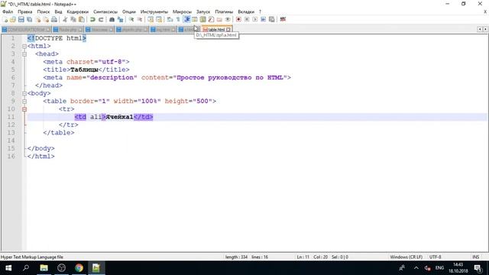Toggle show all characters (pilcrow icon)
Image resolution: width=489 pixels, height=275 pixels.
click(x=178, y=19)
